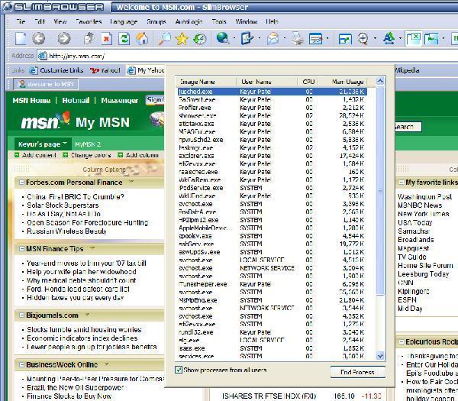
Task: Click the Forward navigation arrow
Action: (x=63, y=38)
